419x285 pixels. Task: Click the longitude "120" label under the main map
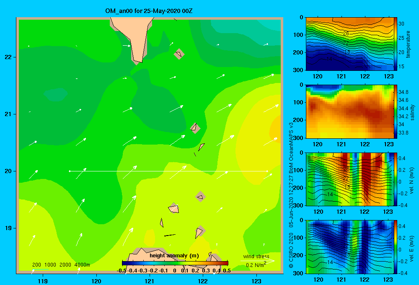(96, 281)
